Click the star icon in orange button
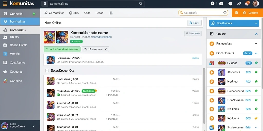Viewport: 263px width, 131px height. pos(237,13)
